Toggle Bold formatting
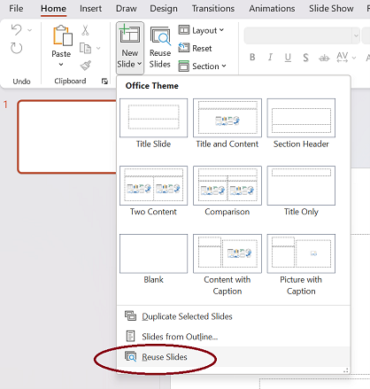Viewport: 370px width, 389px height. point(252,57)
